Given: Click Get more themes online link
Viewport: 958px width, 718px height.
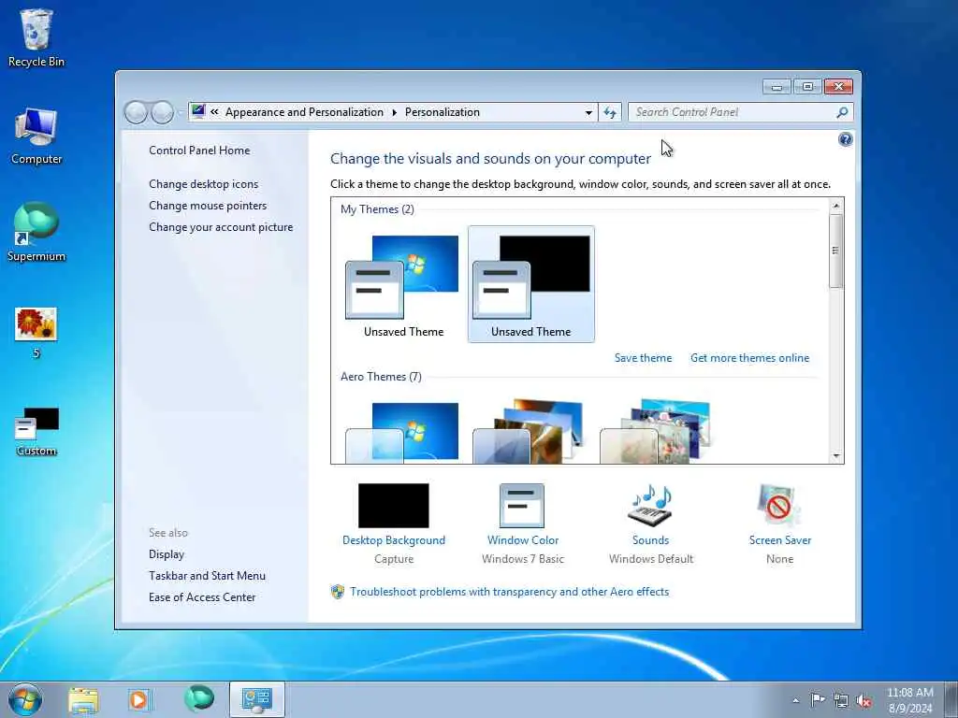Looking at the screenshot, I should [x=749, y=358].
